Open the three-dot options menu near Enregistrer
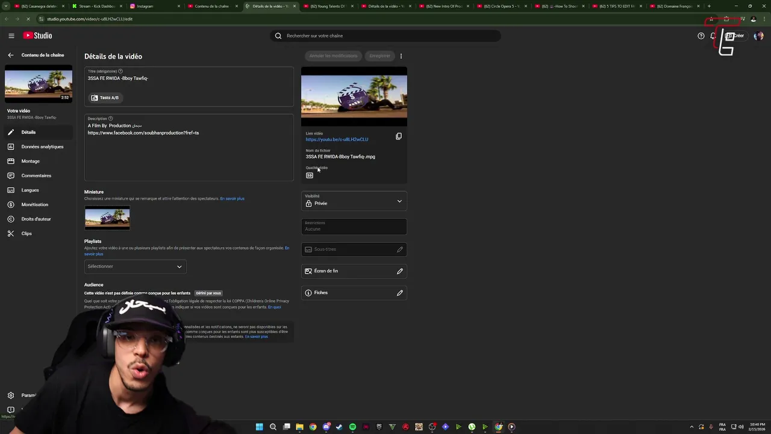 [401, 56]
